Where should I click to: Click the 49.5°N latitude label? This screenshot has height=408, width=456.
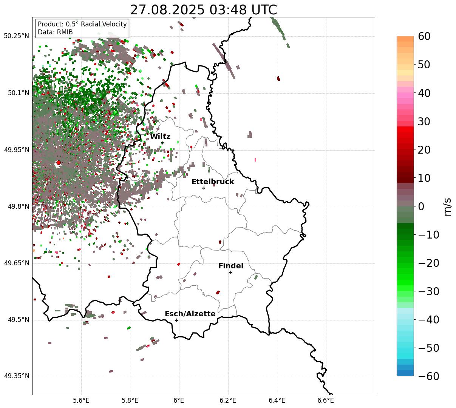pos(19,320)
